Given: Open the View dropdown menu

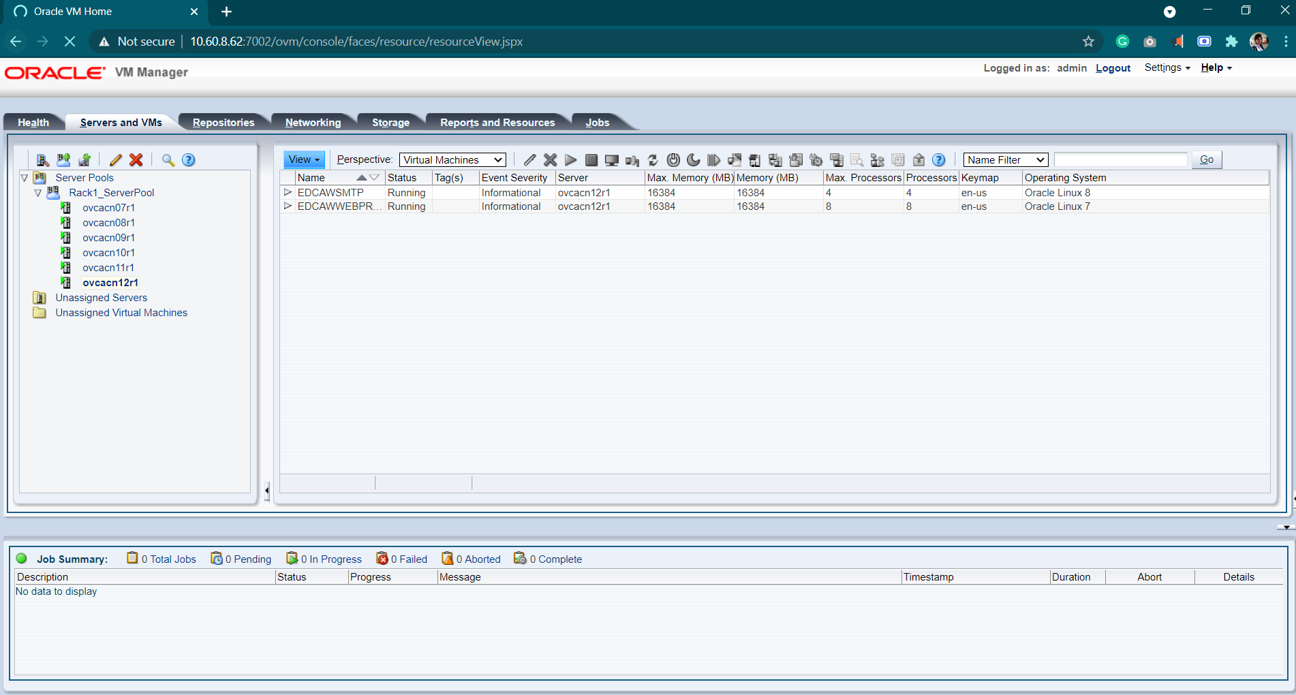Looking at the screenshot, I should tap(304, 159).
